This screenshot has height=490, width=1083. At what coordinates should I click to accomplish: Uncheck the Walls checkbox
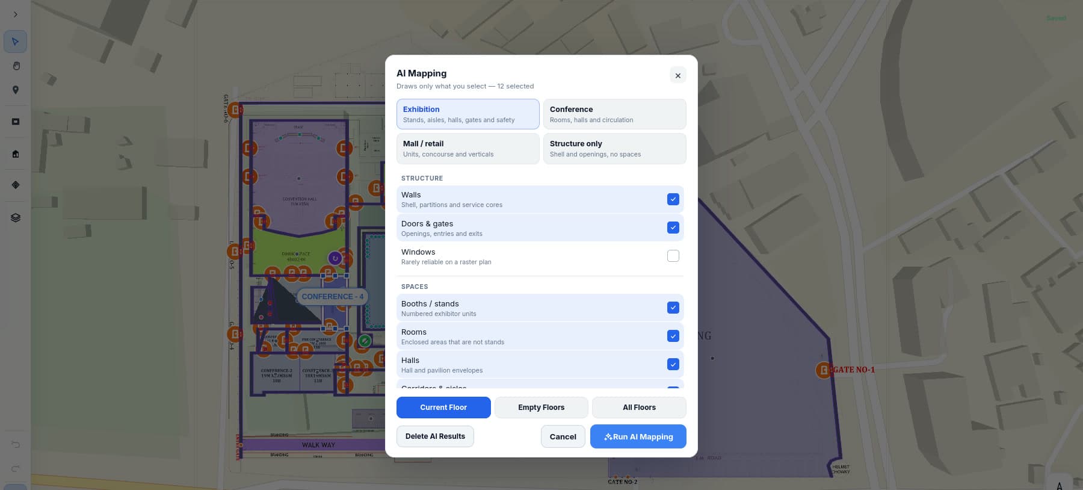[x=673, y=199]
